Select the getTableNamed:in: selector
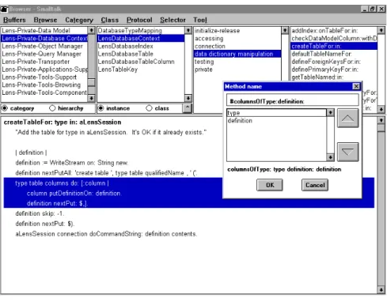 pyautogui.click(x=334, y=77)
